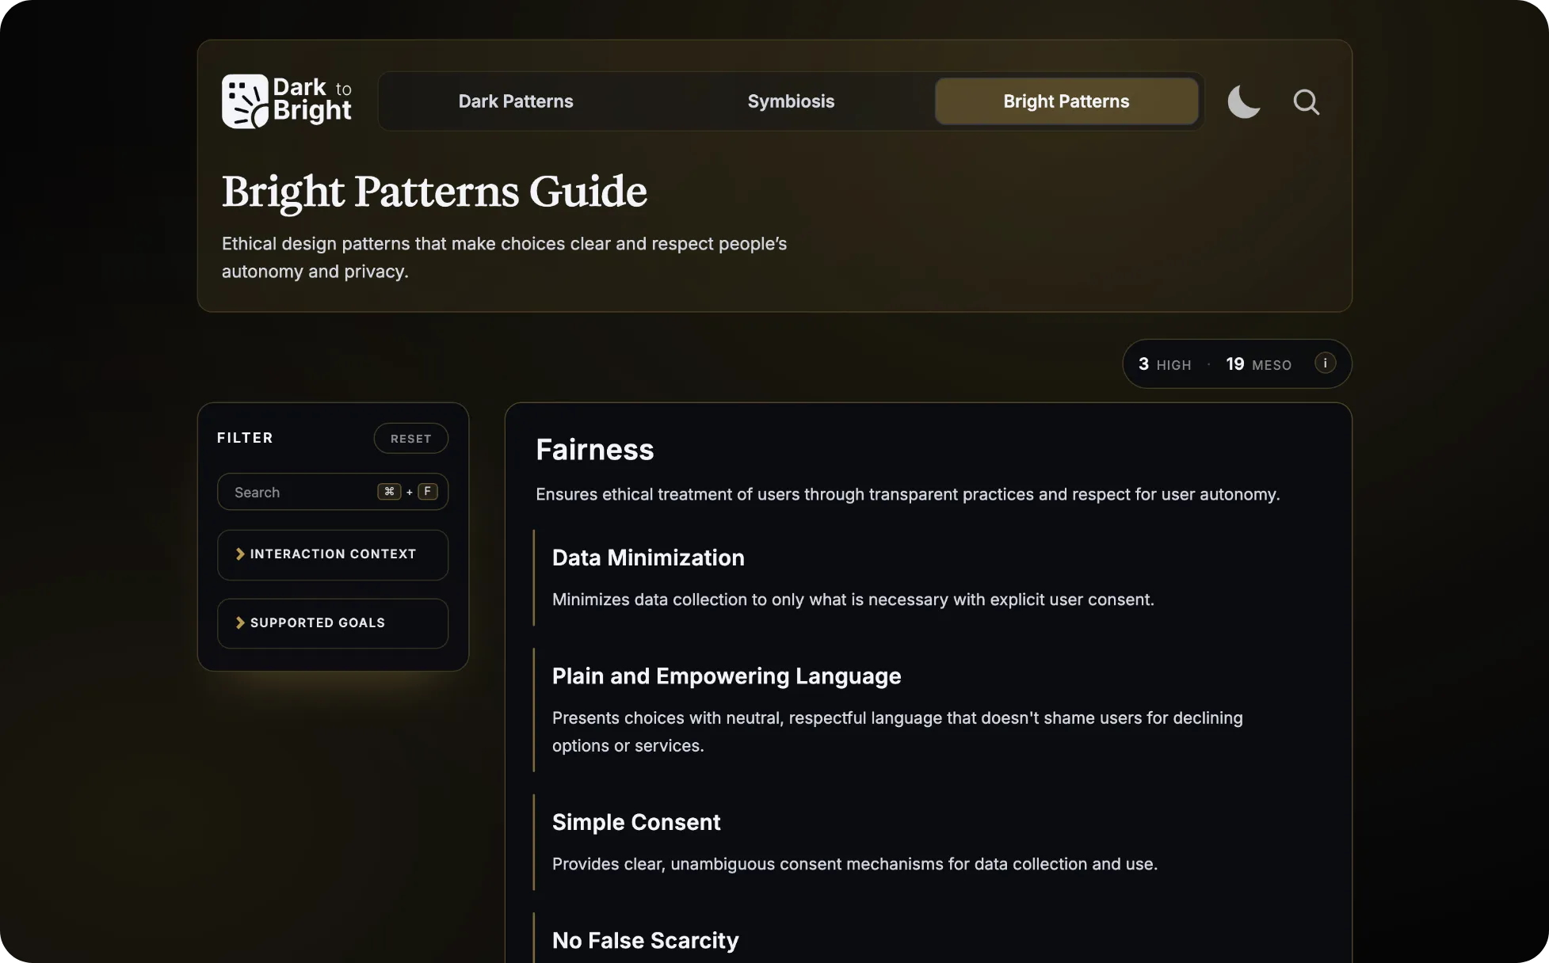
Task: Switch to the Dark Patterns tab
Action: [515, 101]
